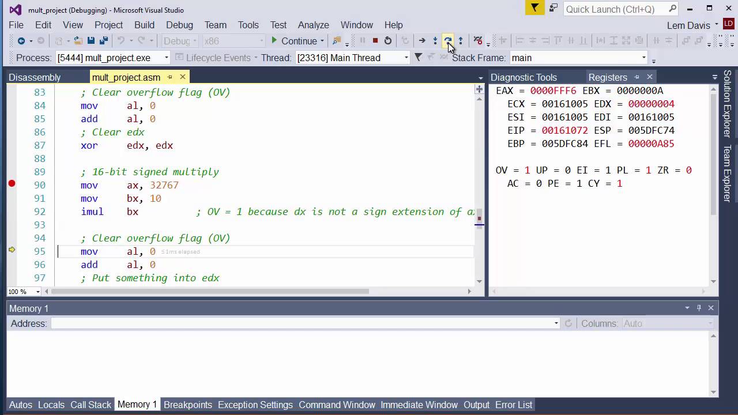This screenshot has width=738, height=415.
Task: Open the Debug menu
Action: (179, 25)
